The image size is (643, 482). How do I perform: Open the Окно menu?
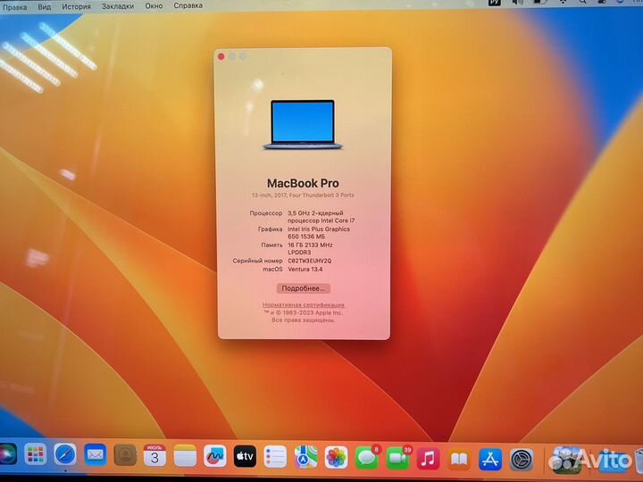pyautogui.click(x=154, y=5)
